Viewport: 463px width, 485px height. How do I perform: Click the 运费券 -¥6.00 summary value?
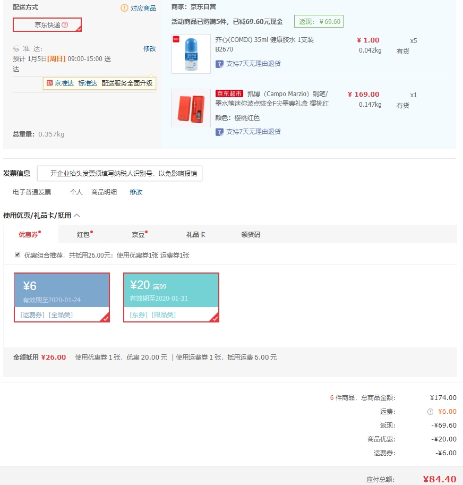click(446, 453)
